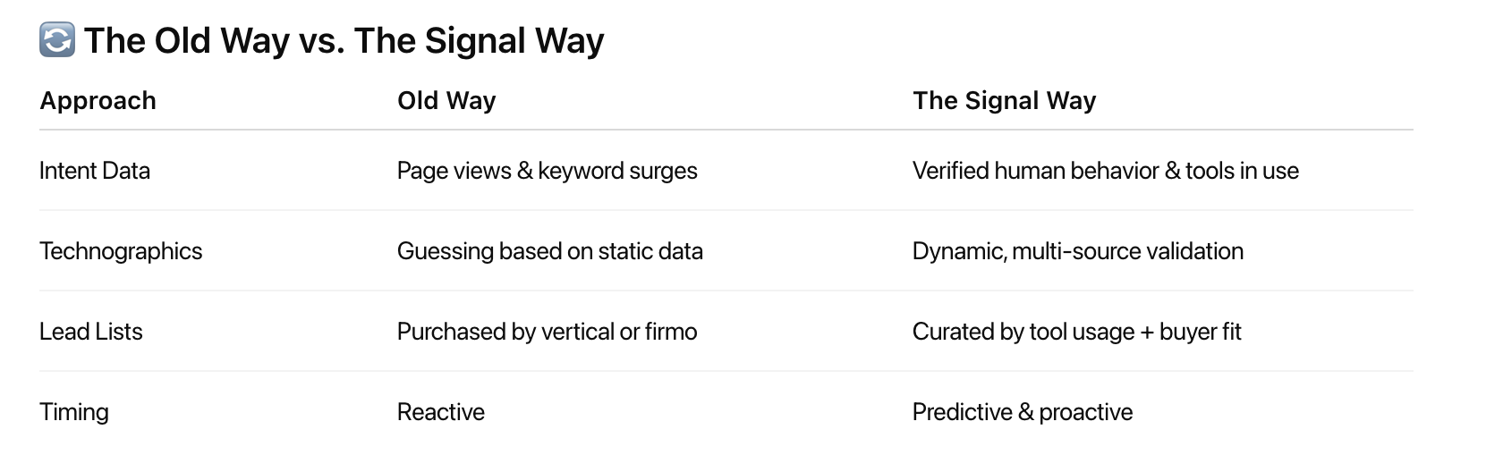
Task: Click the 'Approach' column header
Action: pyautogui.click(x=98, y=101)
